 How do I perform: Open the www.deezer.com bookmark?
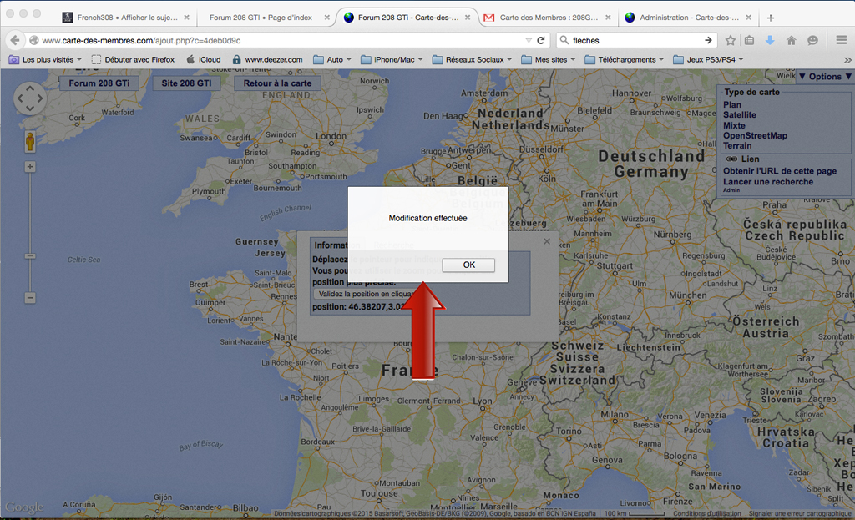click(x=268, y=59)
